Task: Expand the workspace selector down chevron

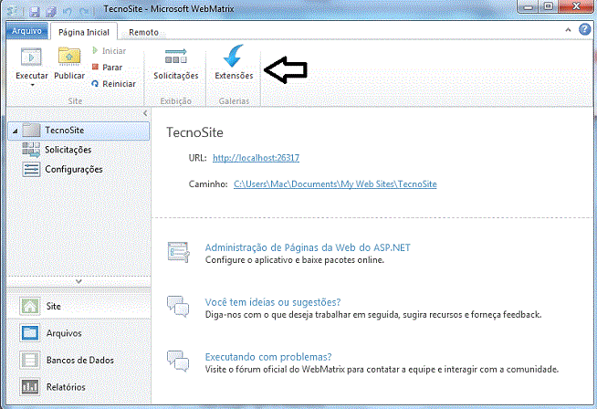Action: (79, 281)
